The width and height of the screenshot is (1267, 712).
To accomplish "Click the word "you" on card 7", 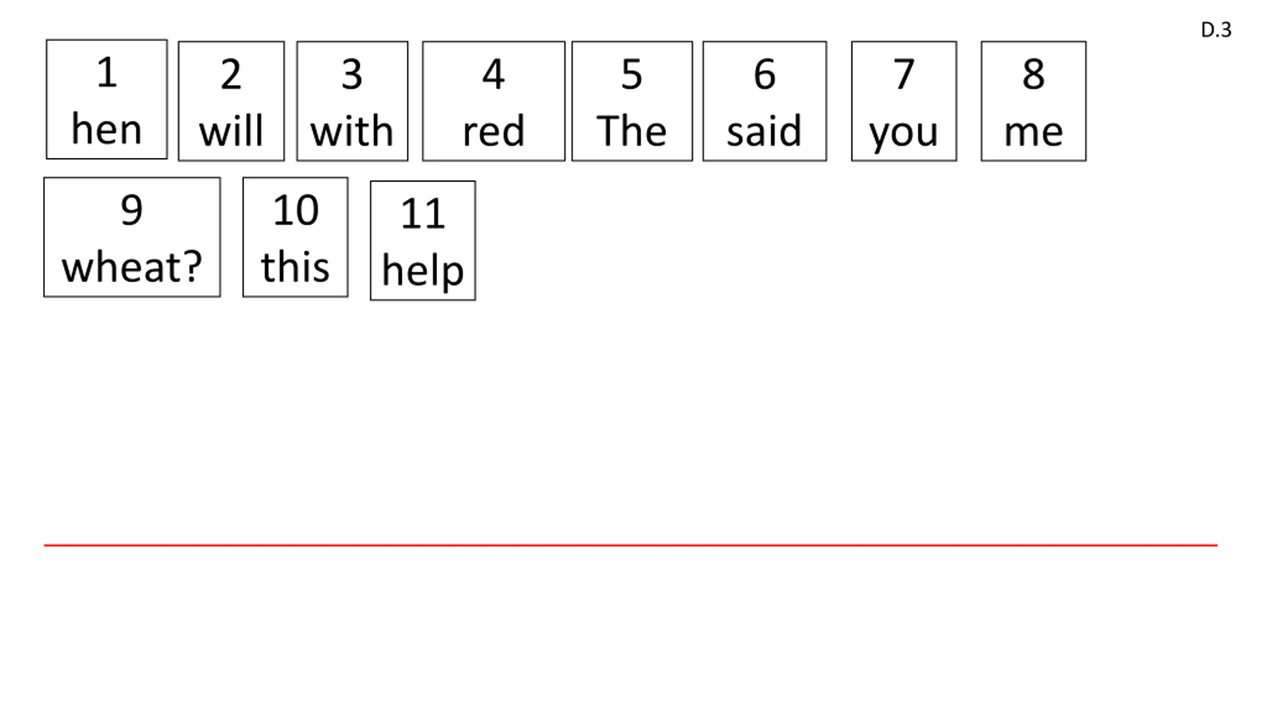I will (904, 132).
